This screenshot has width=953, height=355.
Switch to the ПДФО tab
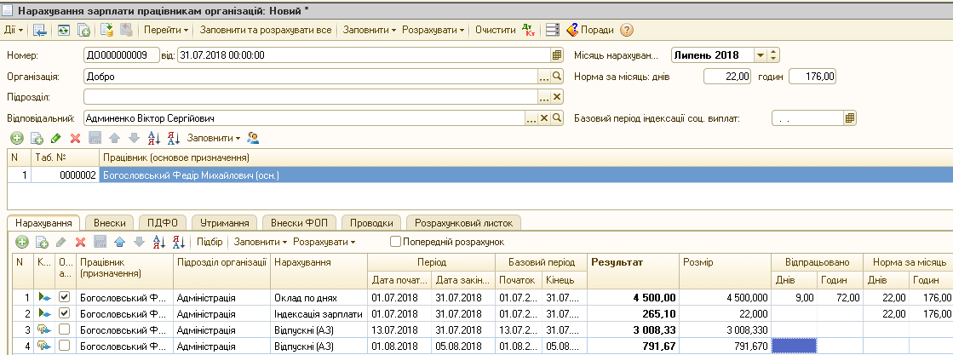(x=162, y=223)
